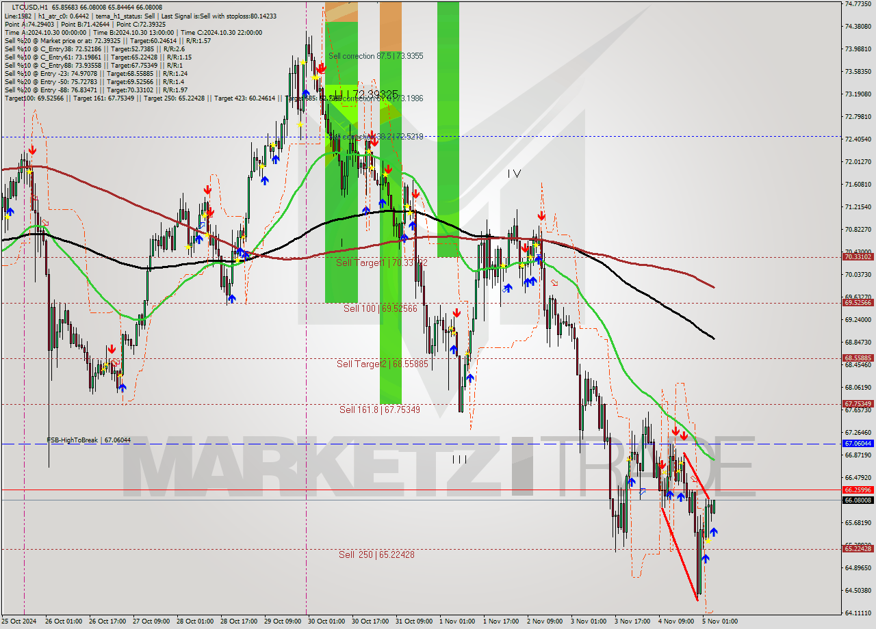
Task: Click red 67.75349 price tag on price axis
Action: [858, 403]
